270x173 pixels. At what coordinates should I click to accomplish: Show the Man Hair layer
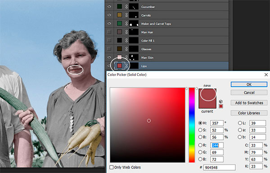point(109,32)
